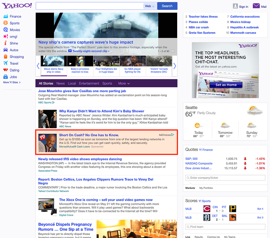Open the Y! Finance link

click(x=206, y=150)
